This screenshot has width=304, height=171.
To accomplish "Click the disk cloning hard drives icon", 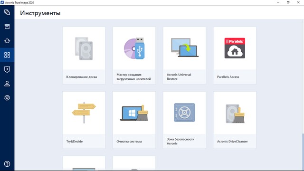I will (84, 48).
